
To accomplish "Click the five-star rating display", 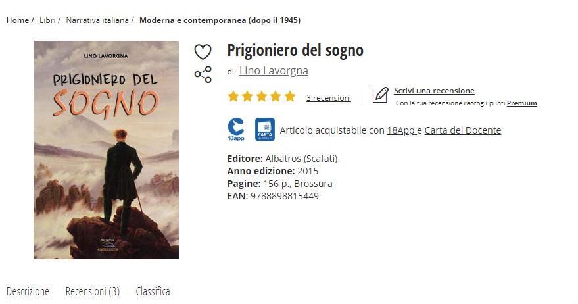I will (262, 97).
